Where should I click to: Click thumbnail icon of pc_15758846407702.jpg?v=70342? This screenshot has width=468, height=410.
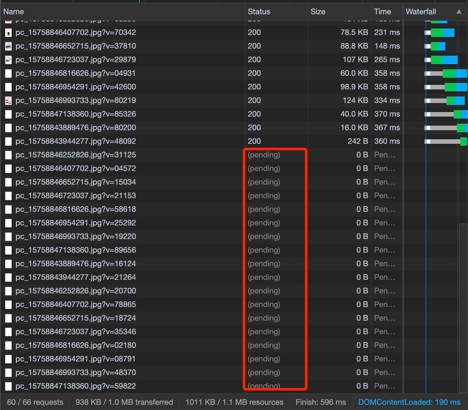pos(8,32)
